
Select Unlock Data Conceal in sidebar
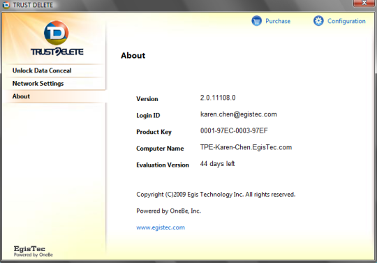[54, 70]
